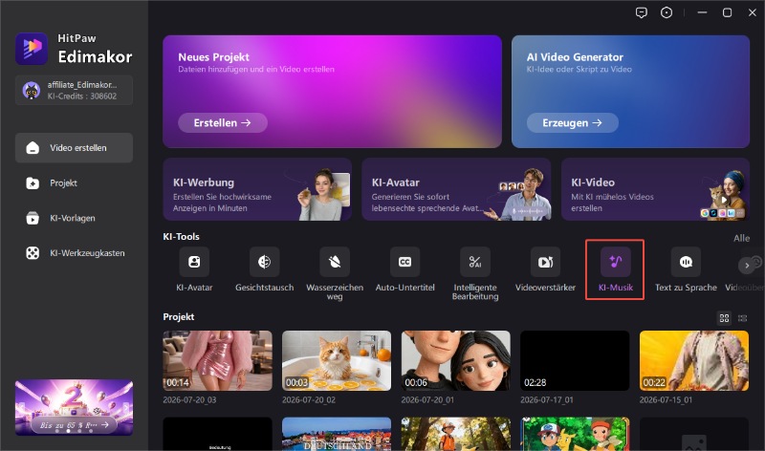
Task: Launch Auto-Untertitel tool
Action: (404, 262)
